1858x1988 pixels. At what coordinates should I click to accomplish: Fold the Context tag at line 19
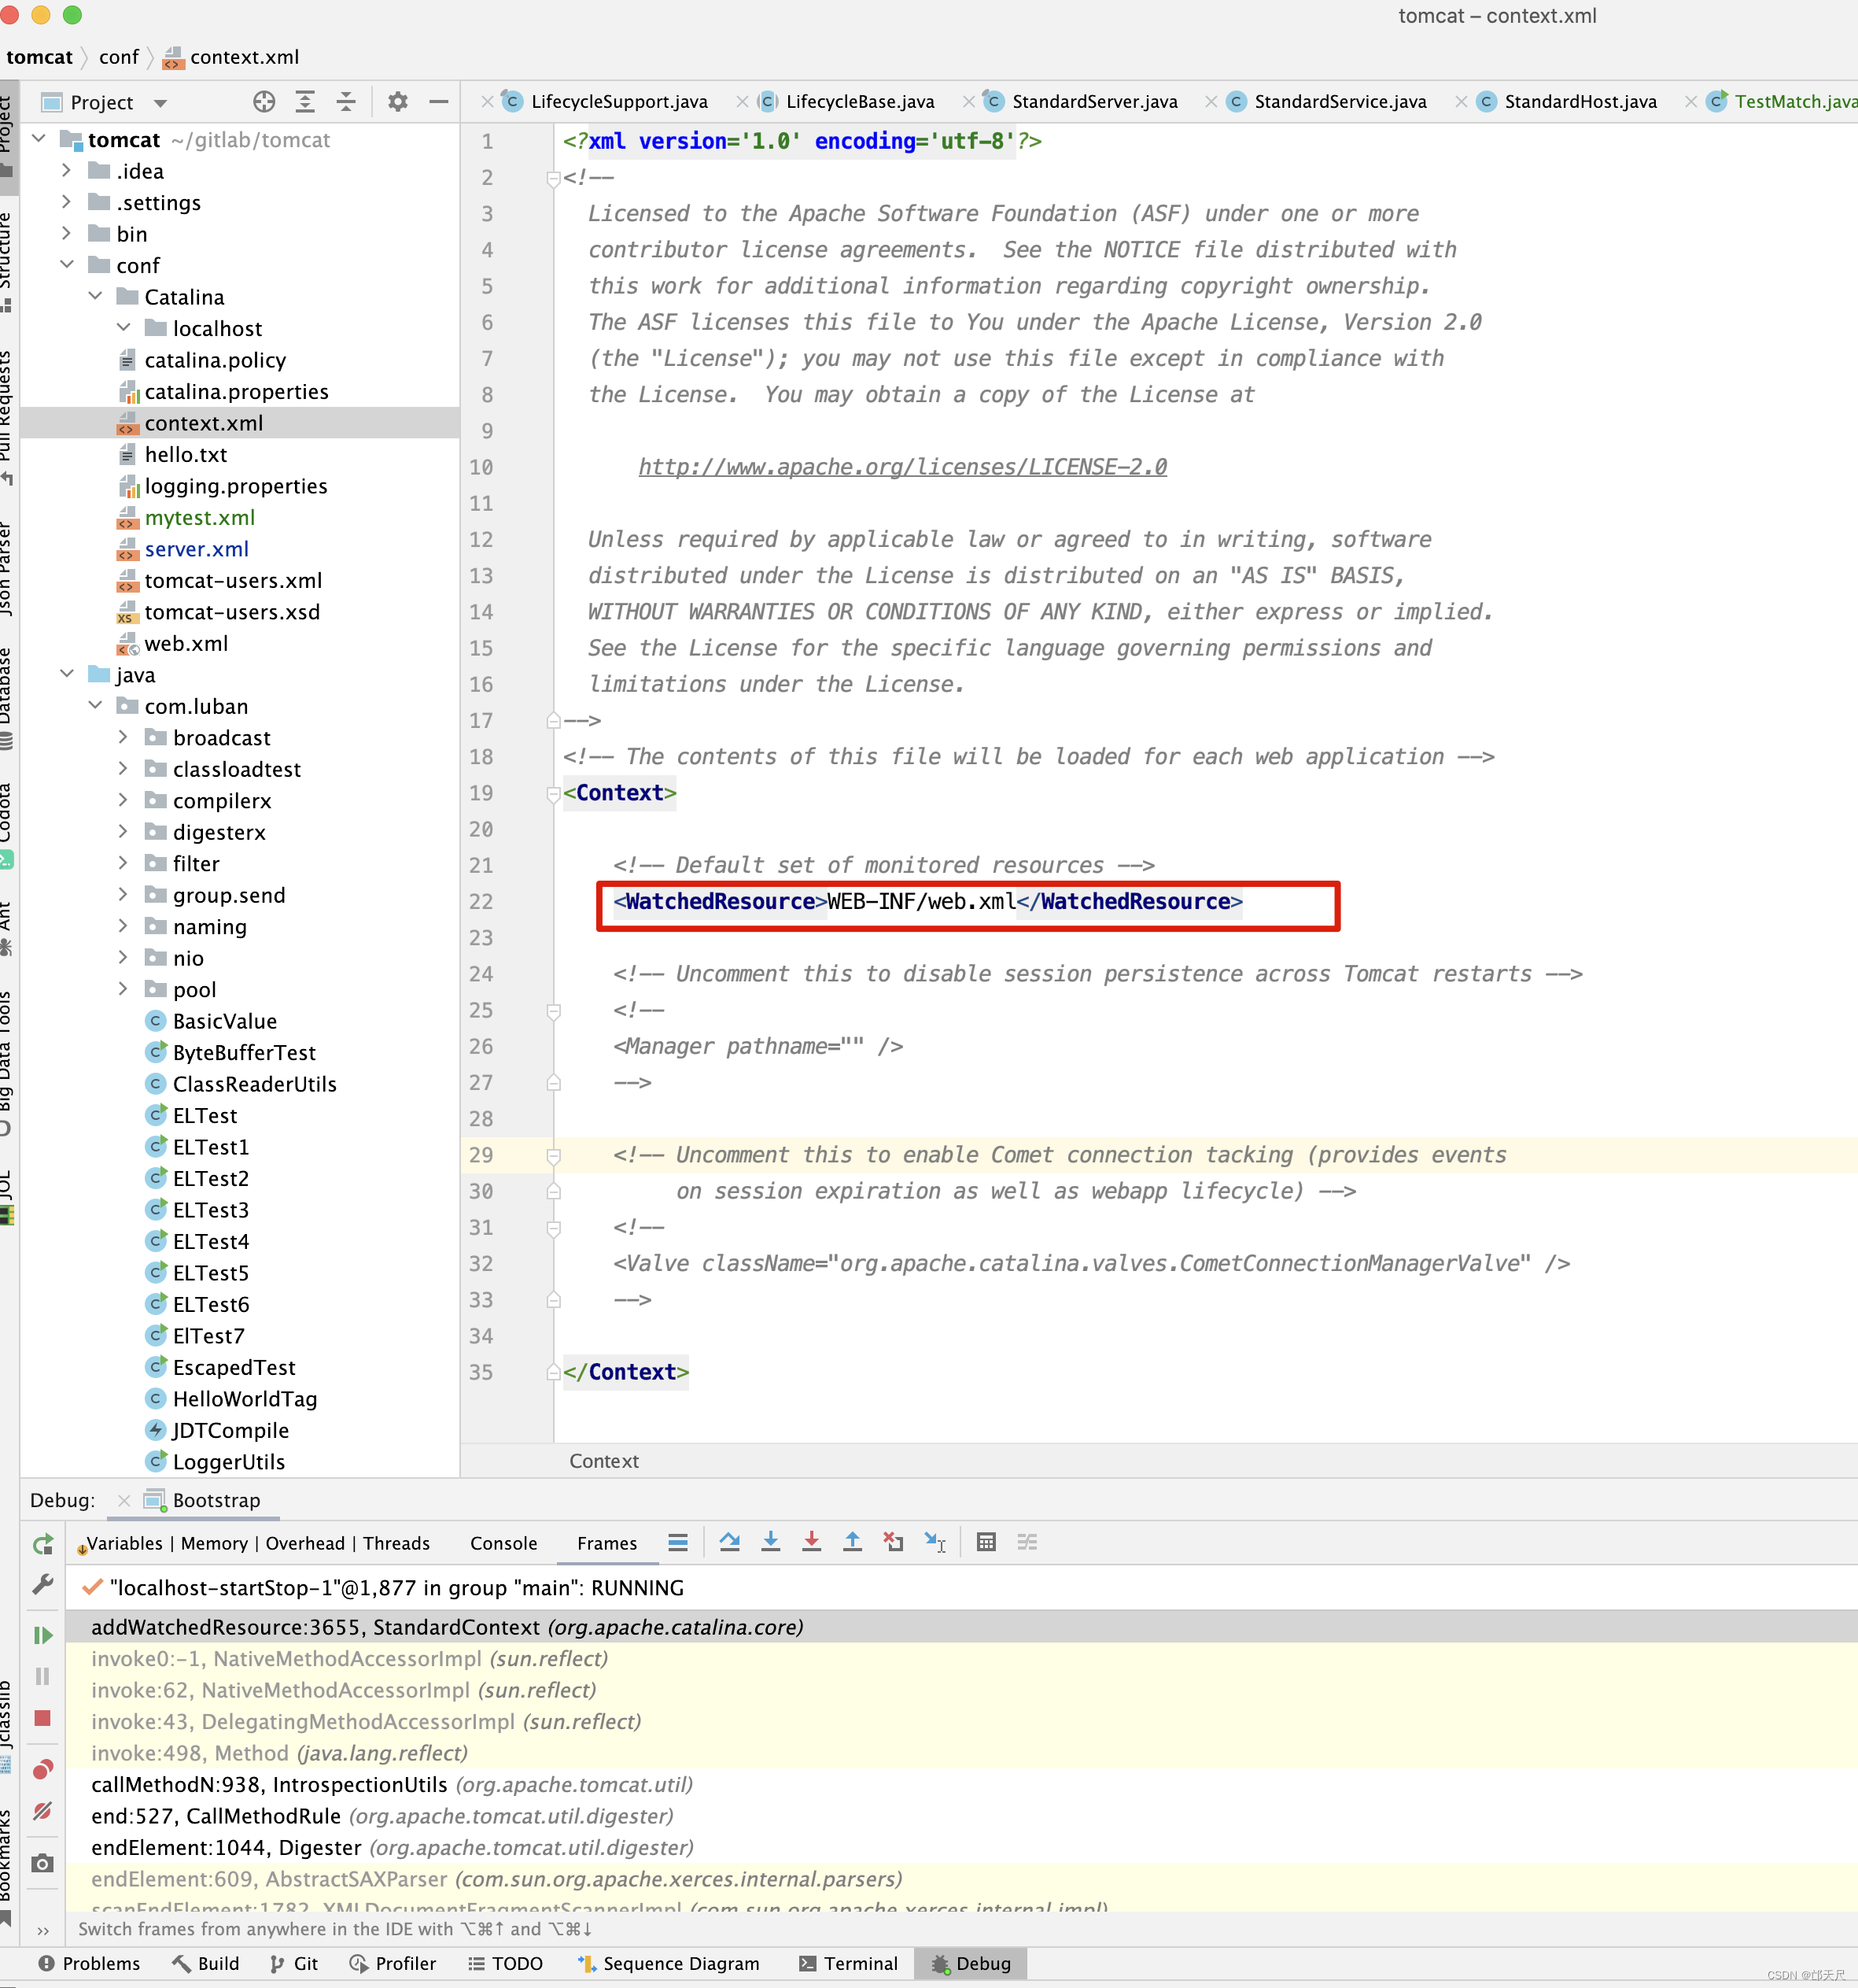point(554,794)
